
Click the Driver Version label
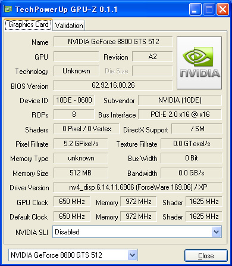click(29, 188)
